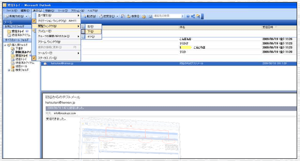The width and height of the screenshot is (300, 161).
Task: Set reading pane to 下 (Bottom)
Action: point(91,31)
